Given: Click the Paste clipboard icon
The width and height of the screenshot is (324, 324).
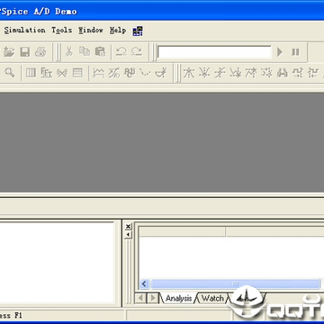Looking at the screenshot, I should click(x=100, y=52).
